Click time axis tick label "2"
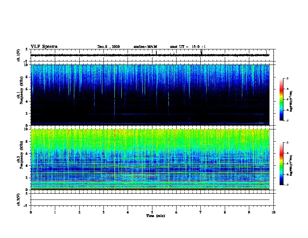 (79, 212)
